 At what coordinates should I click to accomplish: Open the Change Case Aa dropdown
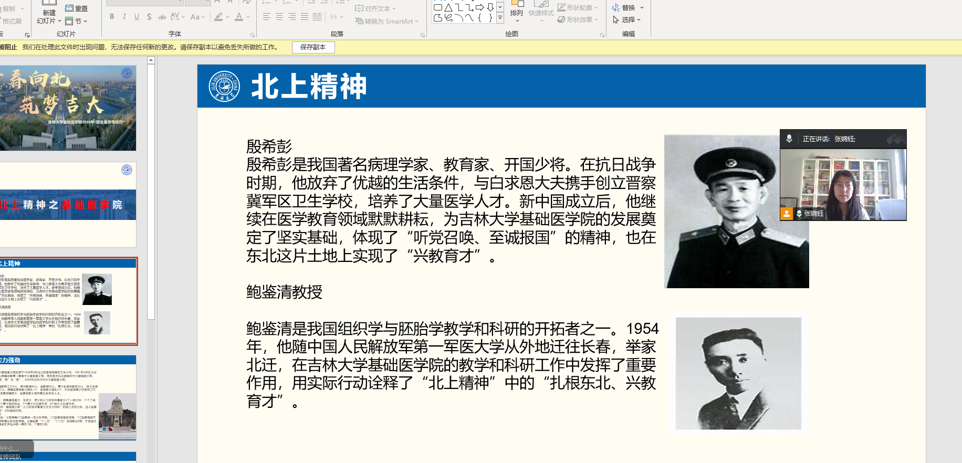pos(197,17)
